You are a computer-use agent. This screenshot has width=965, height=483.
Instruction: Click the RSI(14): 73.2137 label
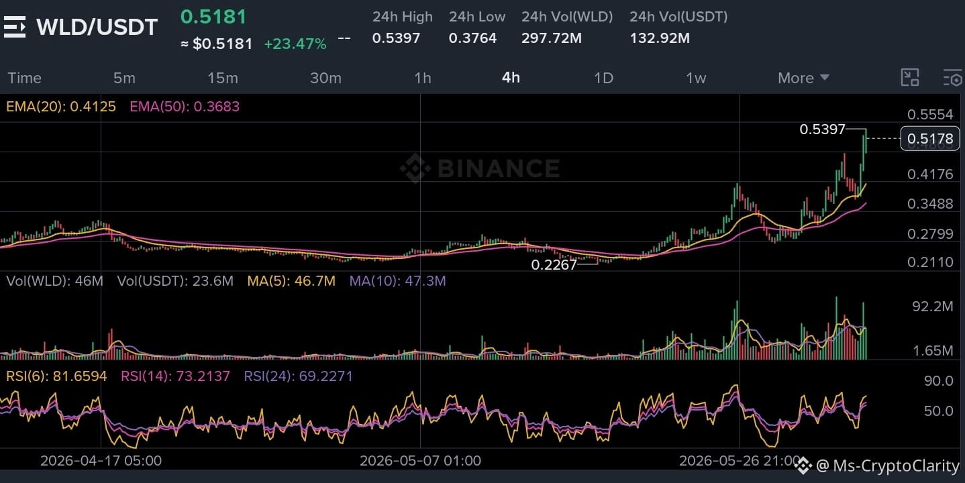[175, 376]
